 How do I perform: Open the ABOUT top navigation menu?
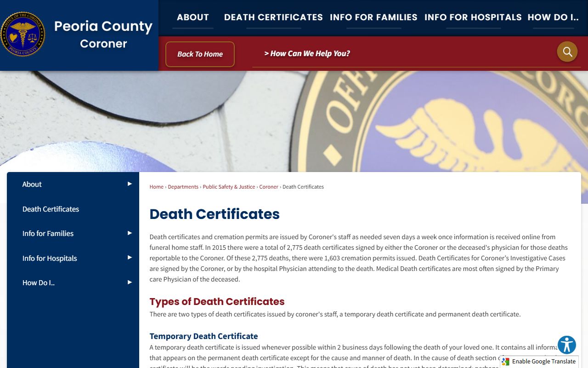193,17
